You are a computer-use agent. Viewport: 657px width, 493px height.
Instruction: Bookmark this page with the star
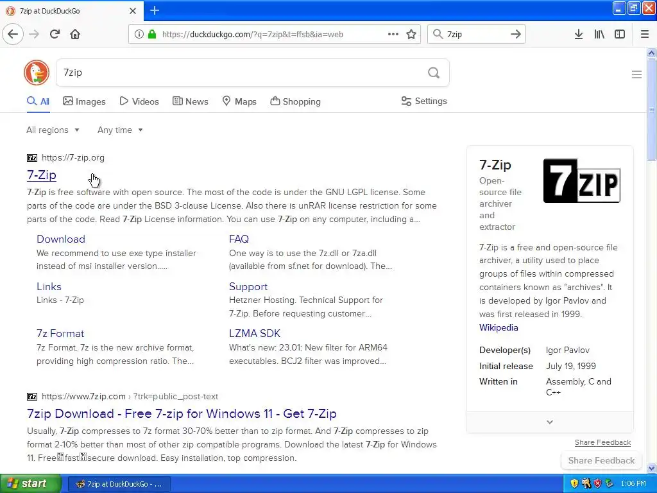click(411, 35)
